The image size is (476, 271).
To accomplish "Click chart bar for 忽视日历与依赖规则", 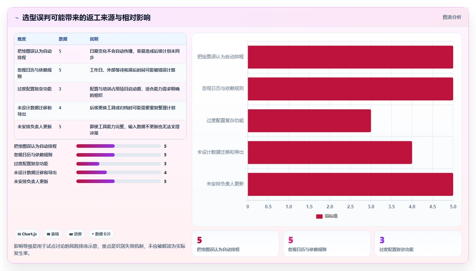I will pyautogui.click(x=350, y=89).
